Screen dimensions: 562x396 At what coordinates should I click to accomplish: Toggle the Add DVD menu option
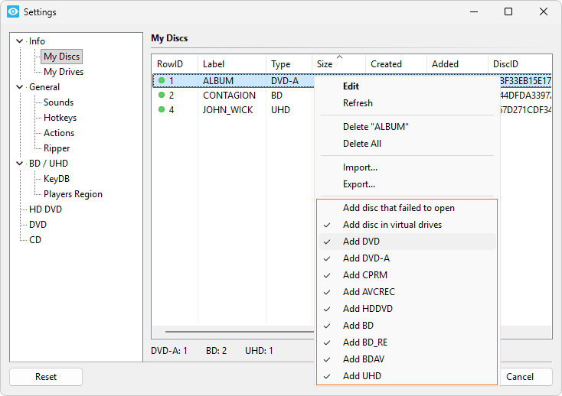pos(361,242)
